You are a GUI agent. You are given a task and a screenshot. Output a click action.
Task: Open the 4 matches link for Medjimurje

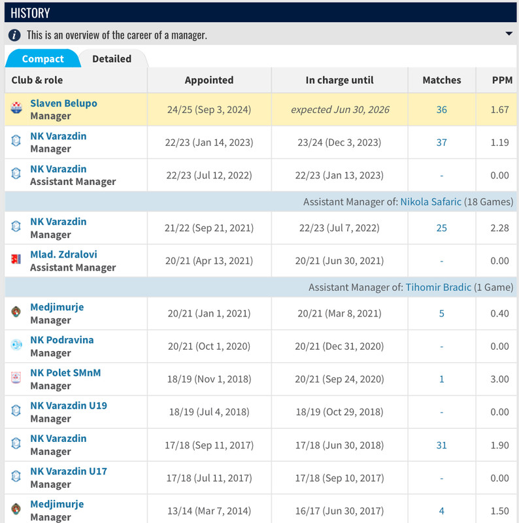[442, 511]
